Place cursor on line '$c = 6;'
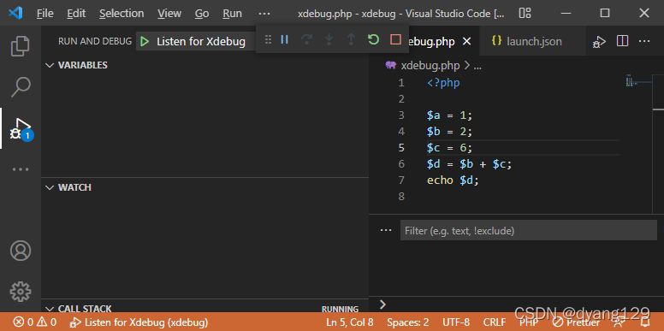Viewport: 664px width, 331px height. pos(450,148)
